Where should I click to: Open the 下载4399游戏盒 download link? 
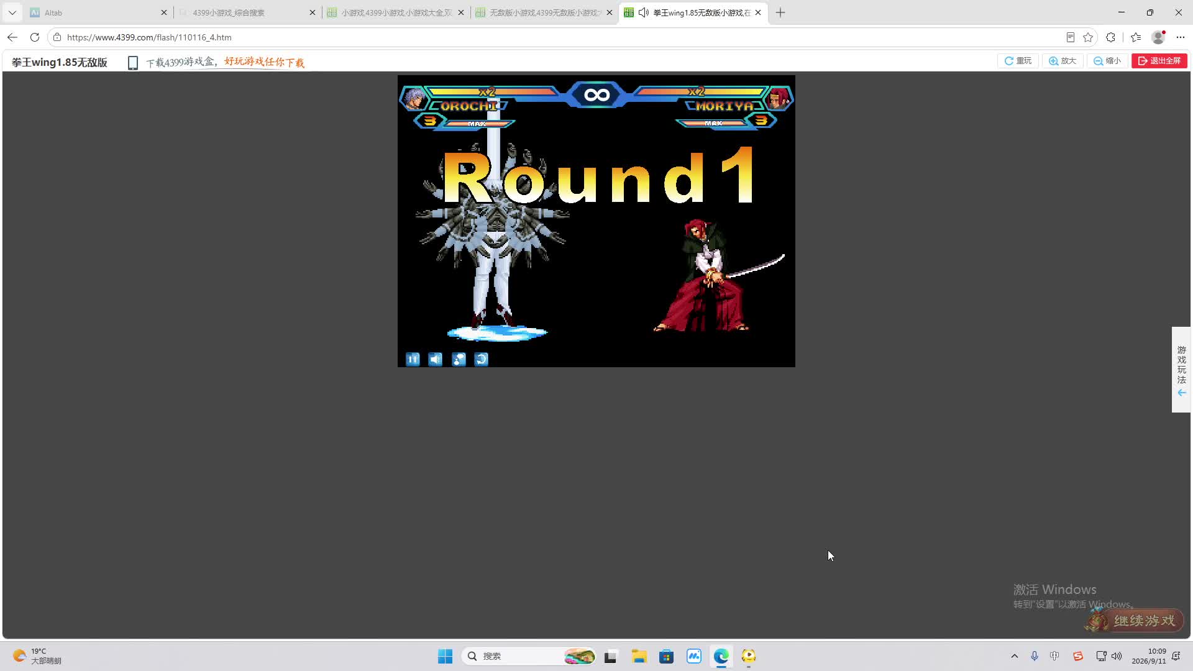[225, 62]
